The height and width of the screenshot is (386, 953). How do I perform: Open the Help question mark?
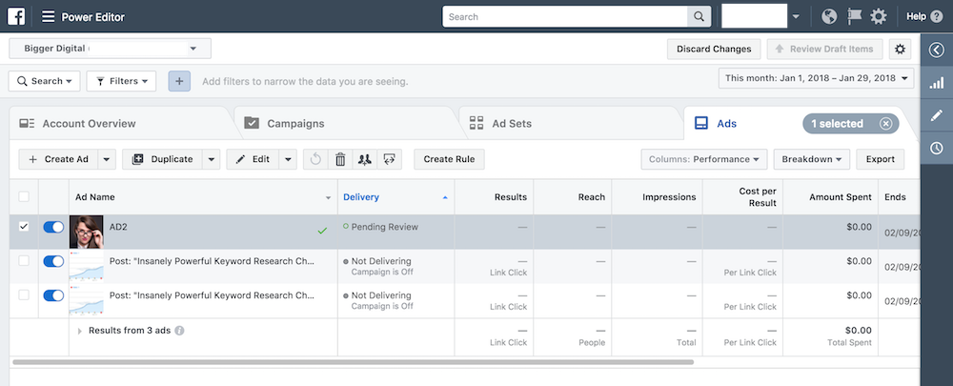tap(937, 16)
